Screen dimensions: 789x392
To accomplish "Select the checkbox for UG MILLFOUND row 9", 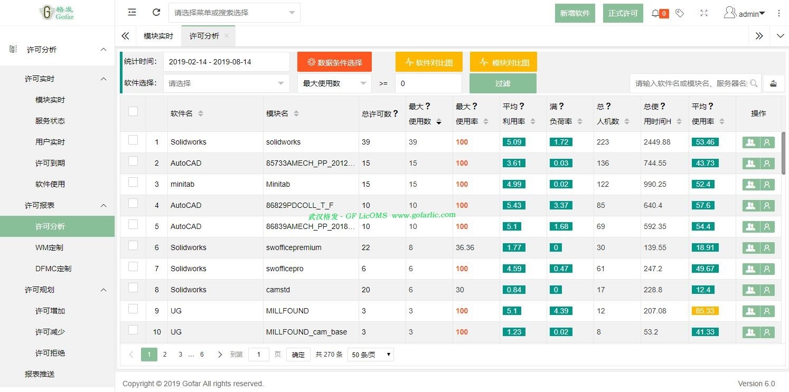I will (133, 309).
